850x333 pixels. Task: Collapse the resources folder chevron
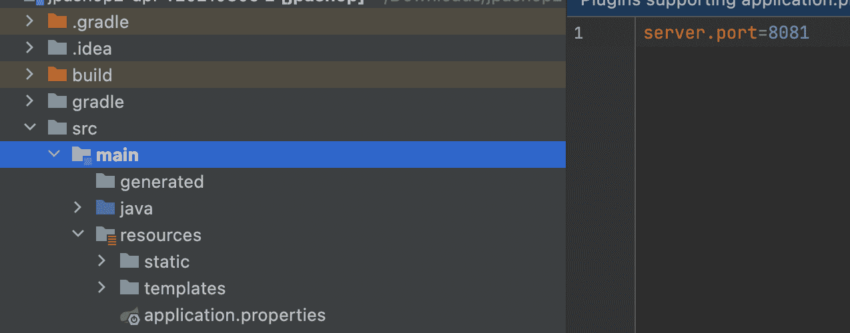pyautogui.click(x=78, y=235)
